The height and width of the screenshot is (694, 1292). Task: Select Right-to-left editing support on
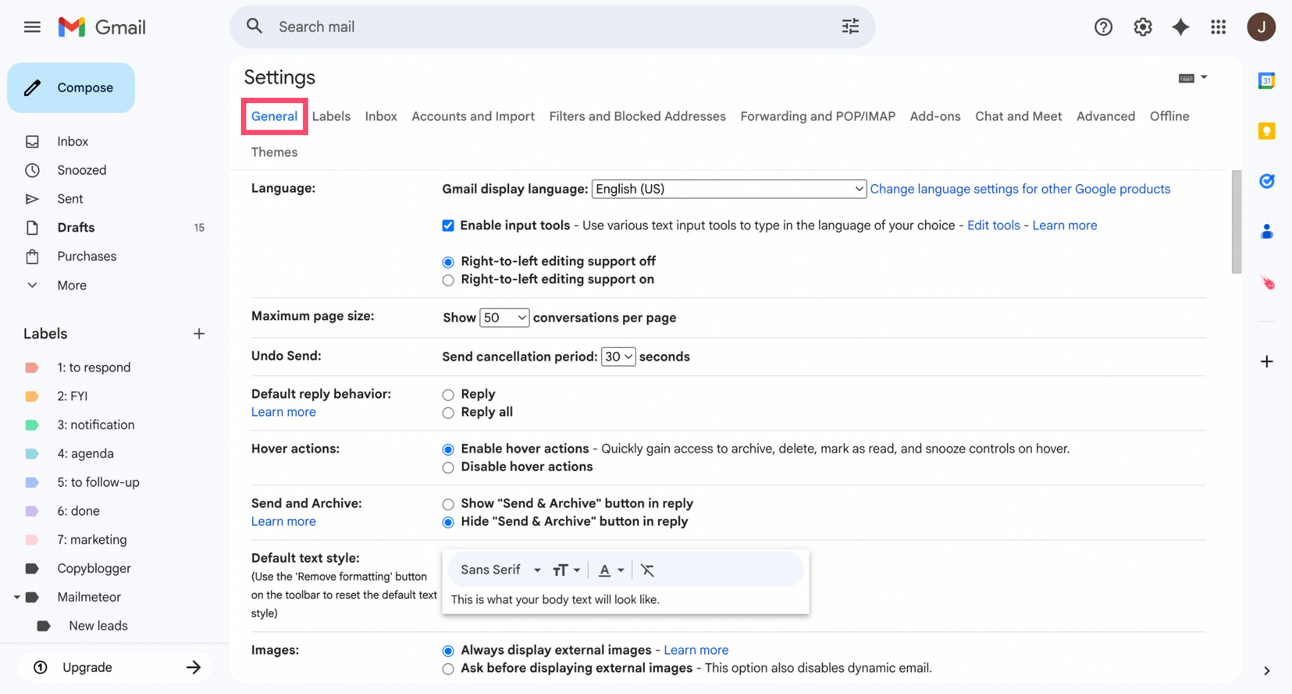coord(448,280)
